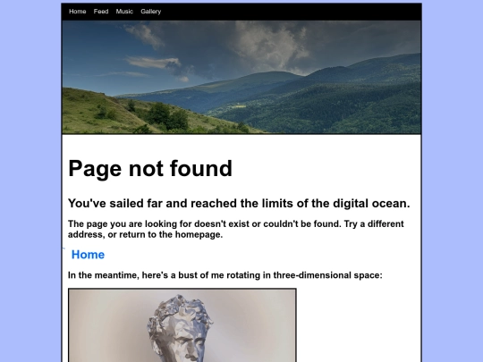Go to the Feed page
Image resolution: width=483 pixels, height=362 pixels.
[101, 12]
